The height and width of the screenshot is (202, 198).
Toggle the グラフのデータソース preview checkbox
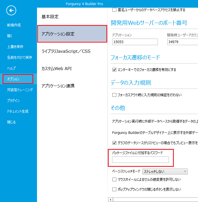coord(114,143)
